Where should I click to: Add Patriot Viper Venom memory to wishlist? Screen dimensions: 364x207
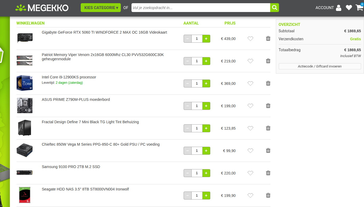(250, 61)
